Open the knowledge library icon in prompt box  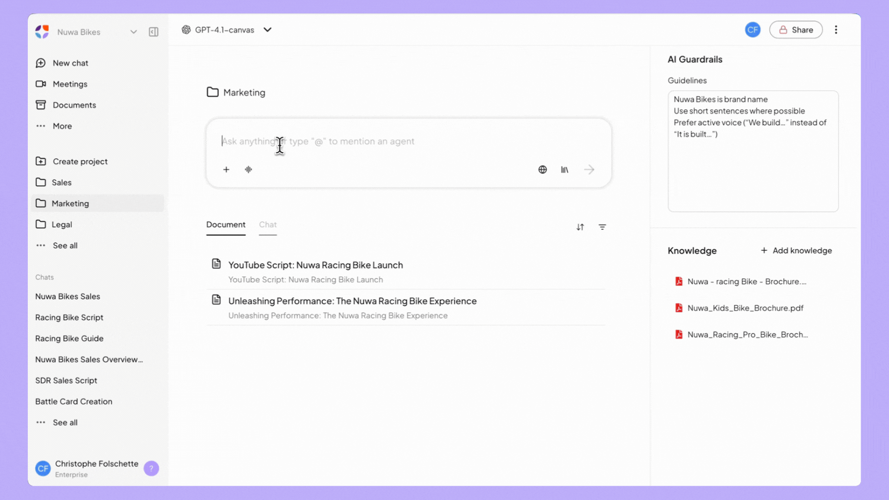(564, 169)
